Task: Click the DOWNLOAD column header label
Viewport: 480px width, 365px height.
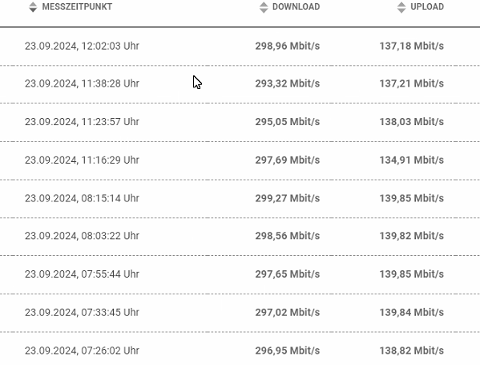Action: (296, 6)
